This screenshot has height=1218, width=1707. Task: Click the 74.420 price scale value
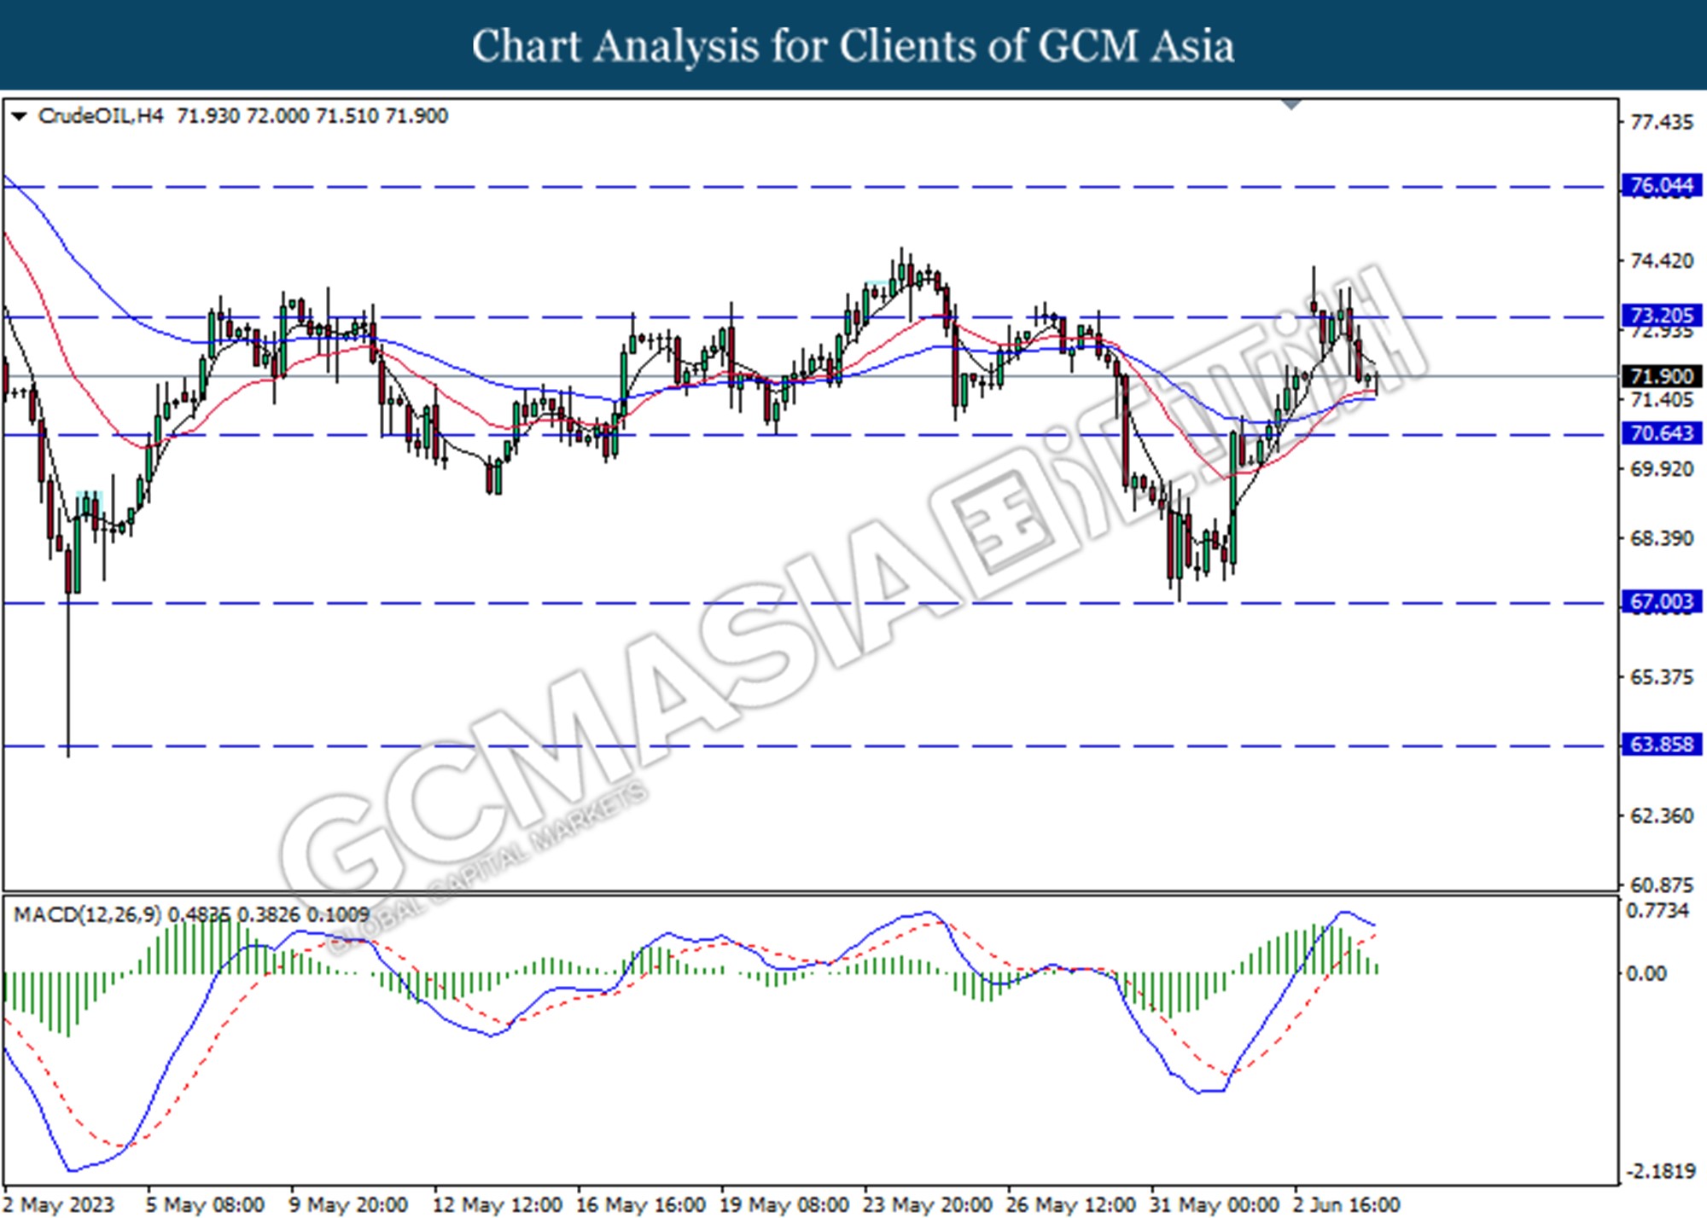pos(1661,260)
